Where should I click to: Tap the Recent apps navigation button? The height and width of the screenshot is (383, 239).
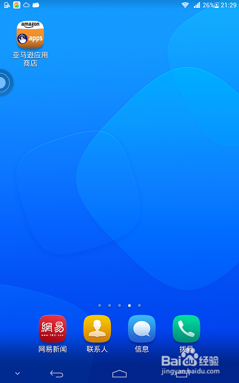click(x=182, y=374)
